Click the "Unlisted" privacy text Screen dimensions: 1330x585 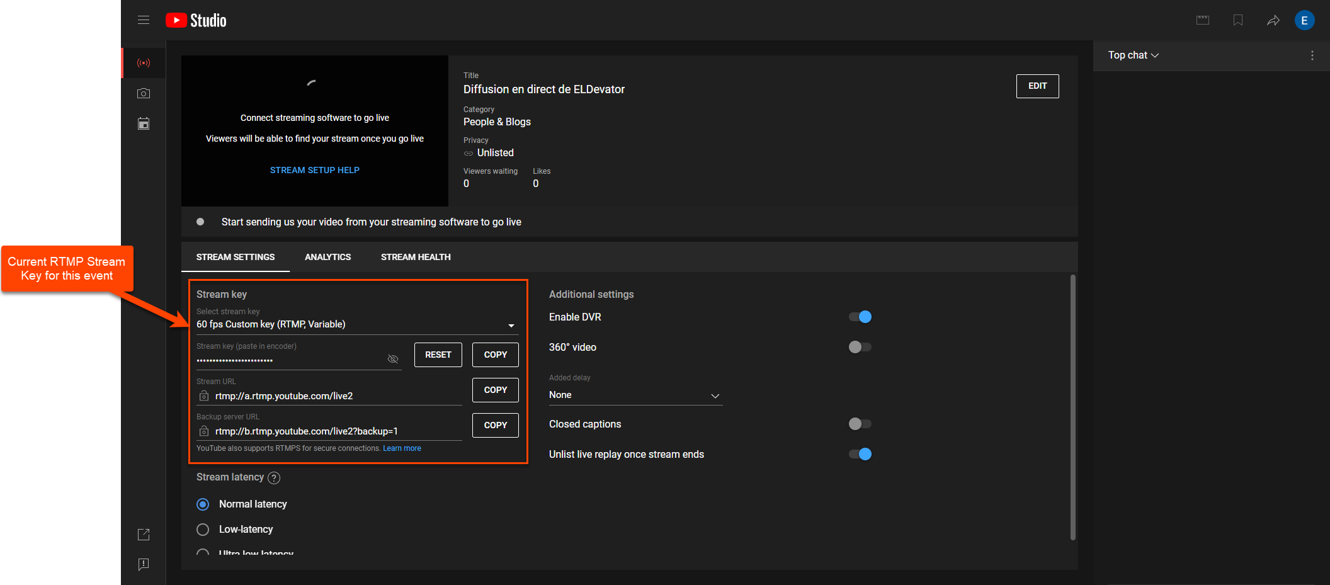coord(496,153)
